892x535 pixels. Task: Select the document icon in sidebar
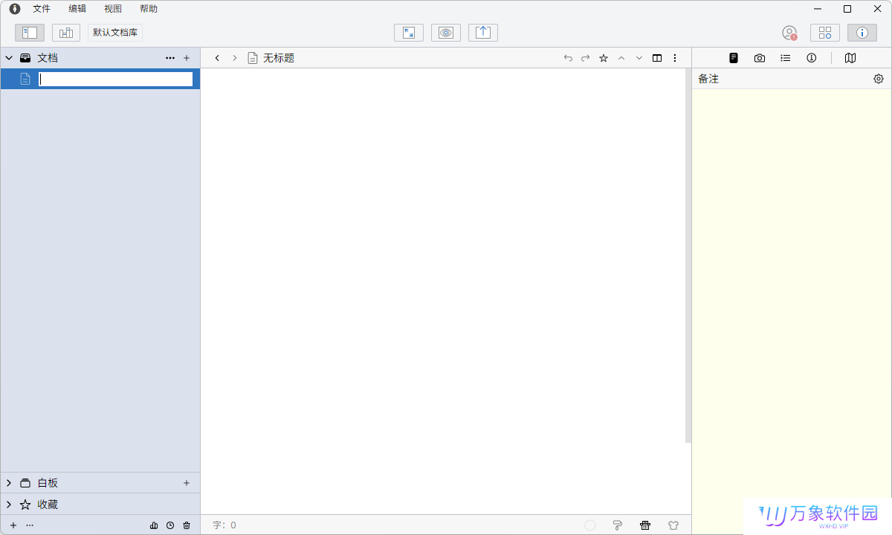click(x=25, y=80)
